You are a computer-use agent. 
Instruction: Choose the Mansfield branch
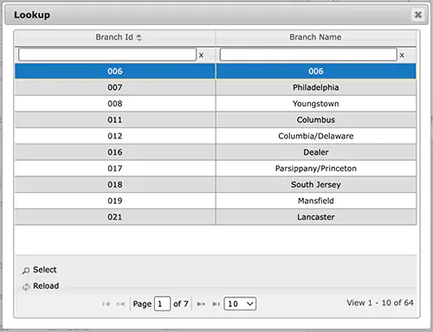coord(316,201)
